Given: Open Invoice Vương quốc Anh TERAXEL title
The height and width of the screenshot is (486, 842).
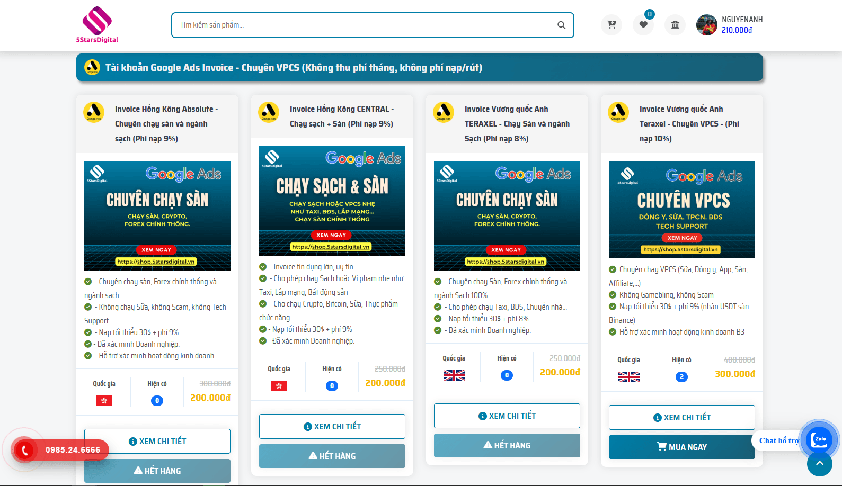Looking at the screenshot, I should (x=517, y=123).
